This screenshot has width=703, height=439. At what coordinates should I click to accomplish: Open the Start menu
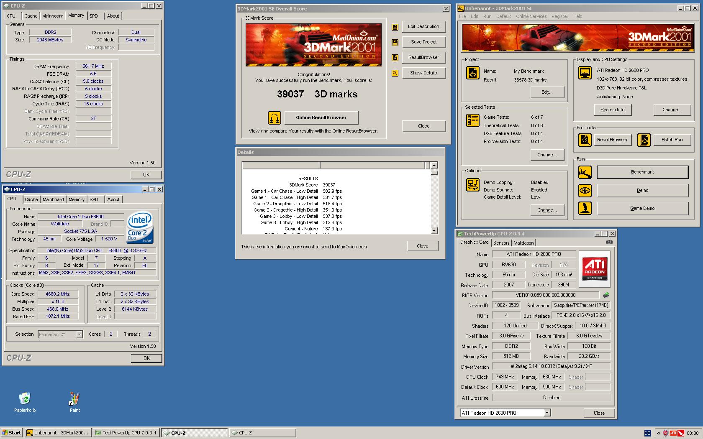tap(12, 433)
